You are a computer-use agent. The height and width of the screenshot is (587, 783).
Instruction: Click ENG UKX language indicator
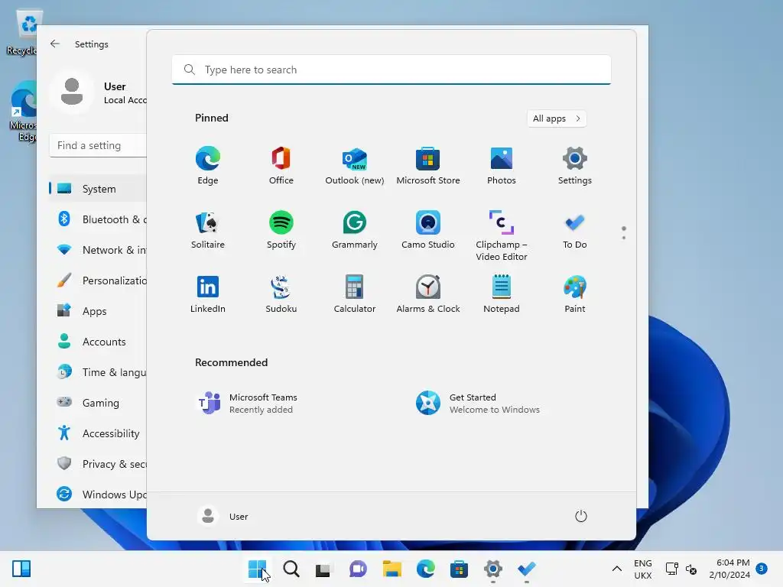642,569
